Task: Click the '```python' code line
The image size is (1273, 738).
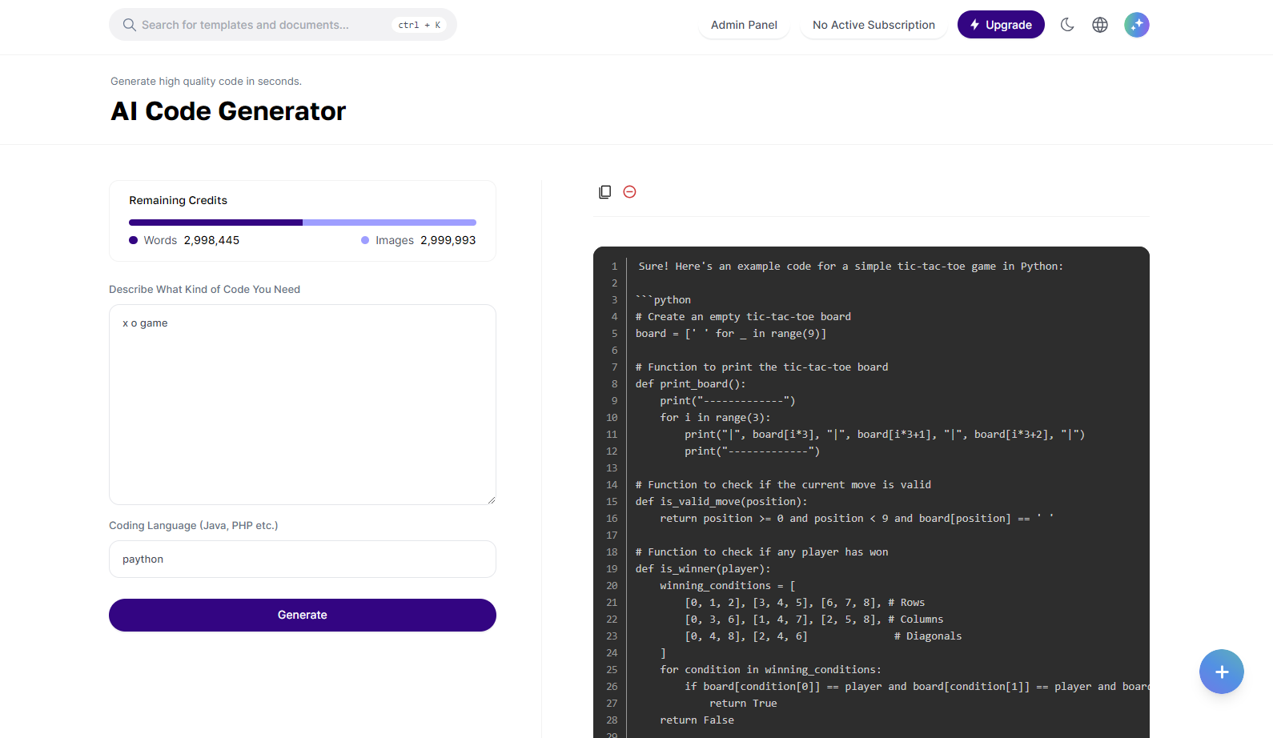Action: (x=663, y=300)
